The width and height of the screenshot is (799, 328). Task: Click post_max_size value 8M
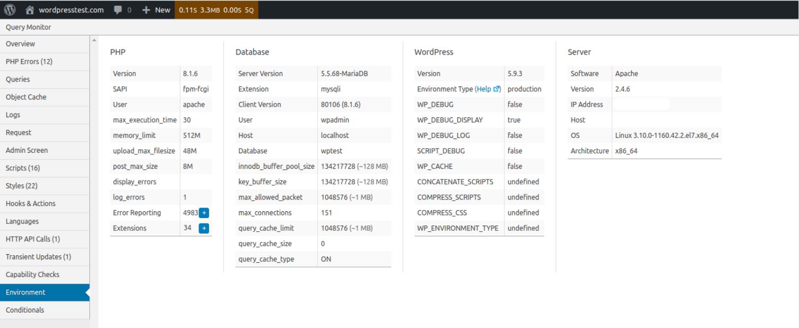coord(188,166)
